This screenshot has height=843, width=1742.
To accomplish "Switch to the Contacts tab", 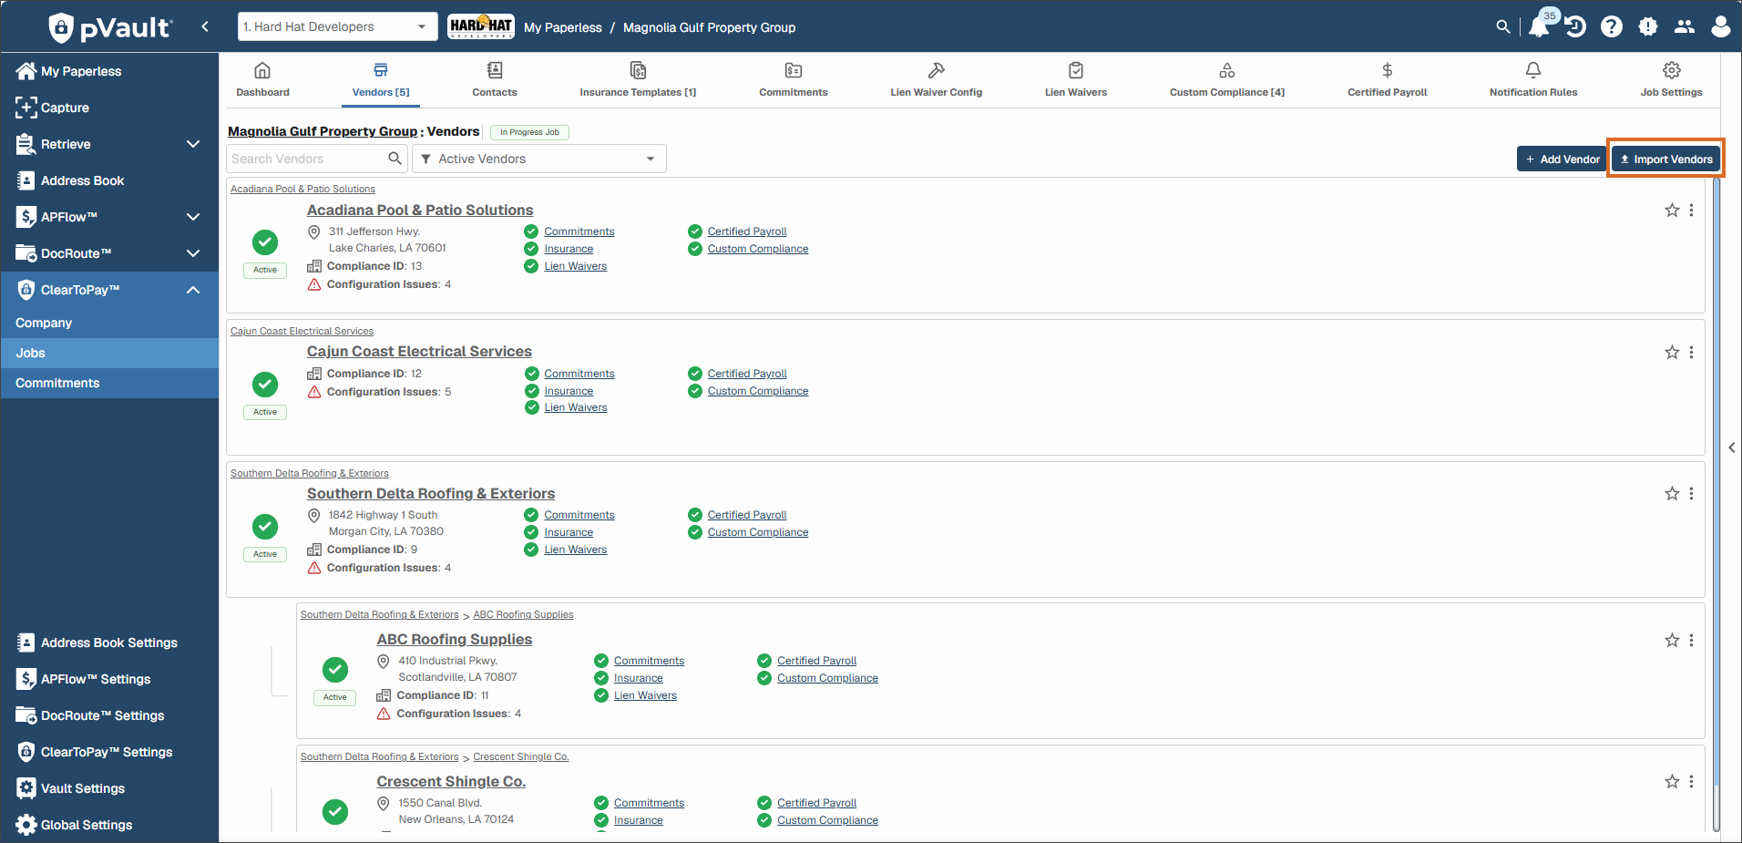I will (495, 79).
